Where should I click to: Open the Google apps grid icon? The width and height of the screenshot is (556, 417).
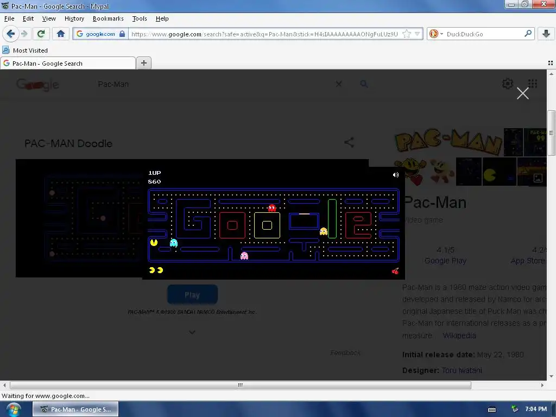533,84
